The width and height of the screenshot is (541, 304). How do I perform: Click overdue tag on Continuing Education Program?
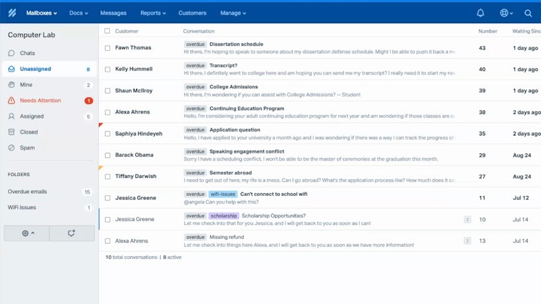click(195, 109)
